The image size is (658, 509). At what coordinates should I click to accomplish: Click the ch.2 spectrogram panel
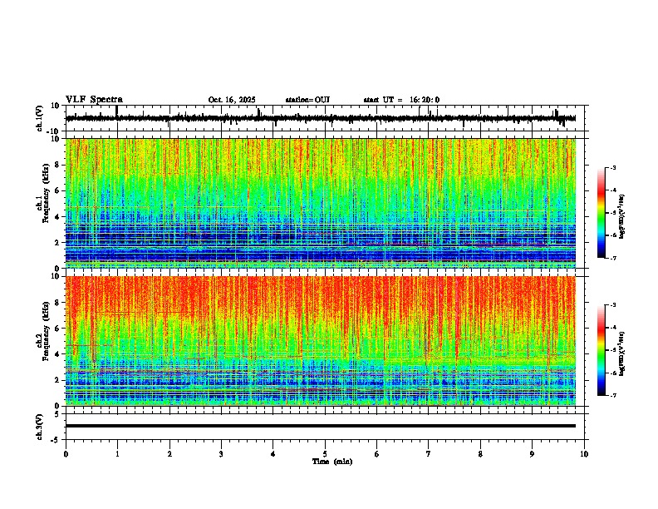pos(321,341)
